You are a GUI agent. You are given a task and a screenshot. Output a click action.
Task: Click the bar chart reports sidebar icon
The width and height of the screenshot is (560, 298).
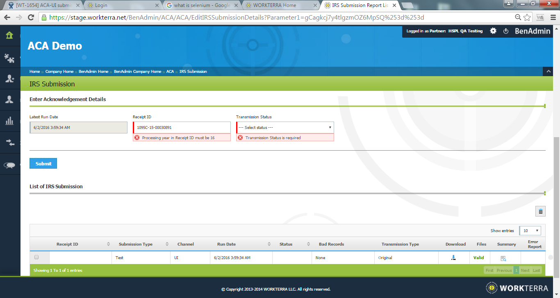9,121
